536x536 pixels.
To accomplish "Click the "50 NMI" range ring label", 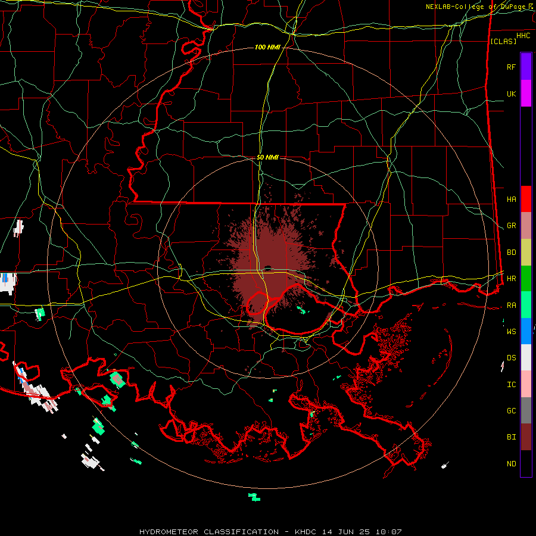I will [x=267, y=157].
